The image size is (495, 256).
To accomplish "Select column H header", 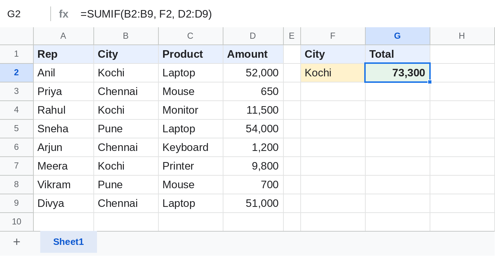I will pos(462,36).
